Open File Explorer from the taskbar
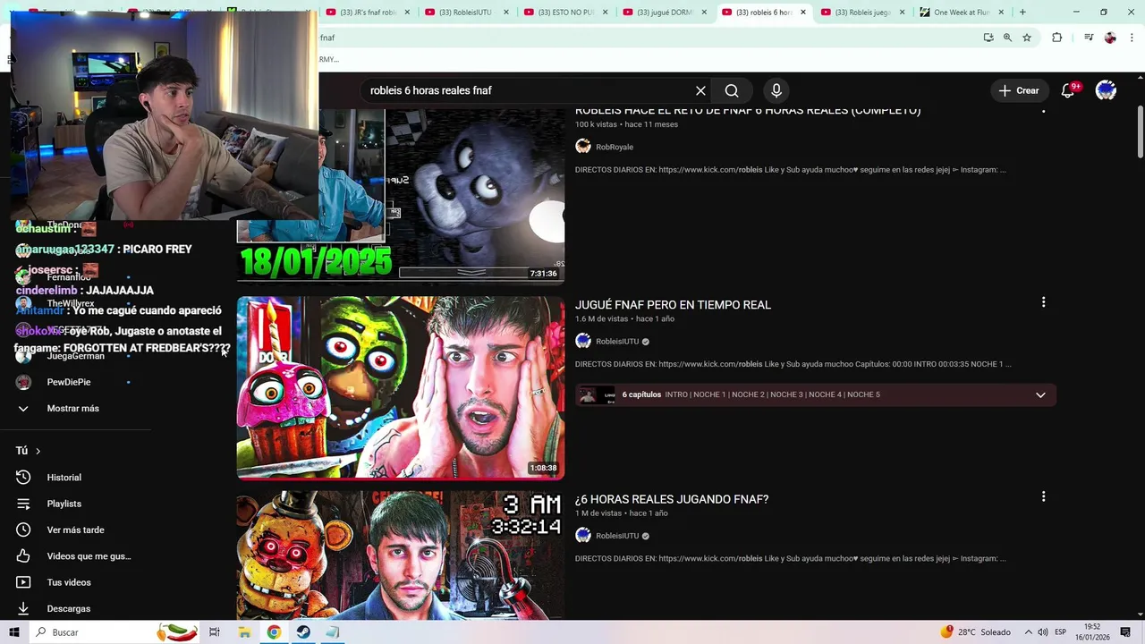 (x=244, y=632)
